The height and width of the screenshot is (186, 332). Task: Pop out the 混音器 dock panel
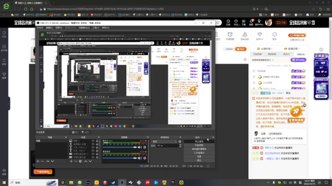pos(148,137)
